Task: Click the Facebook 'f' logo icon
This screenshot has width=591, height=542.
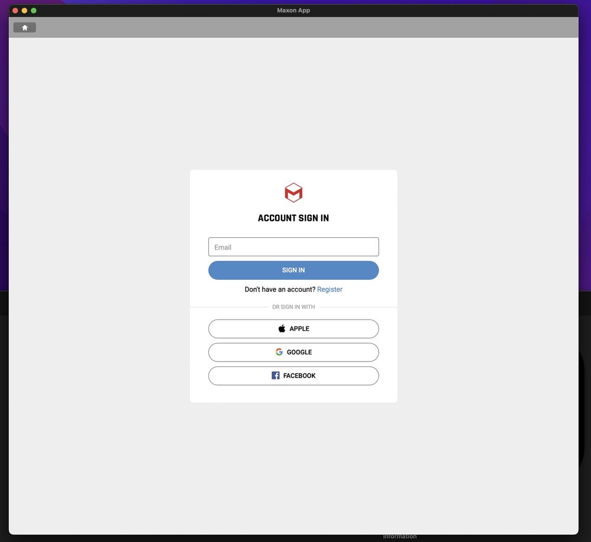Action: tap(276, 376)
